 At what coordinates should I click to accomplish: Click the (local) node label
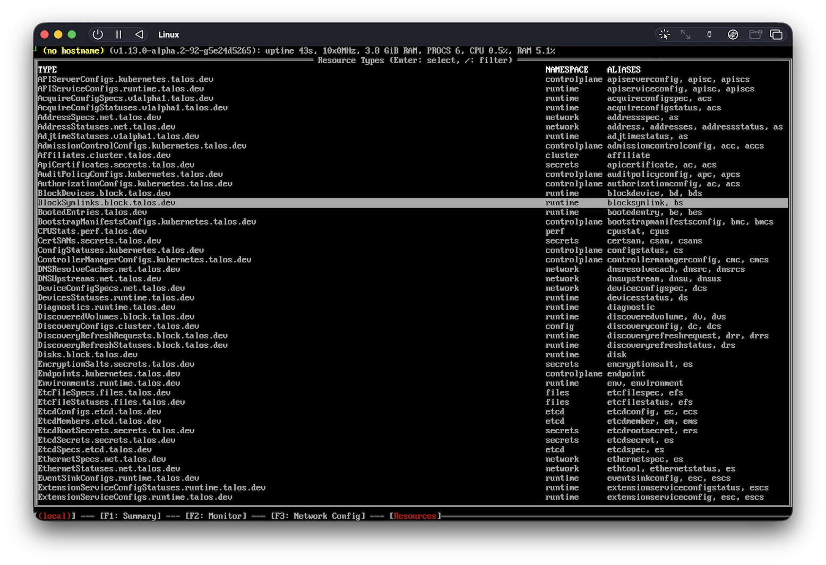[55, 516]
